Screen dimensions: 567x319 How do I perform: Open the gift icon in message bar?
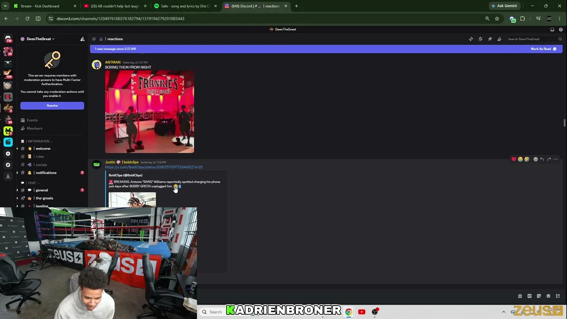(520, 296)
